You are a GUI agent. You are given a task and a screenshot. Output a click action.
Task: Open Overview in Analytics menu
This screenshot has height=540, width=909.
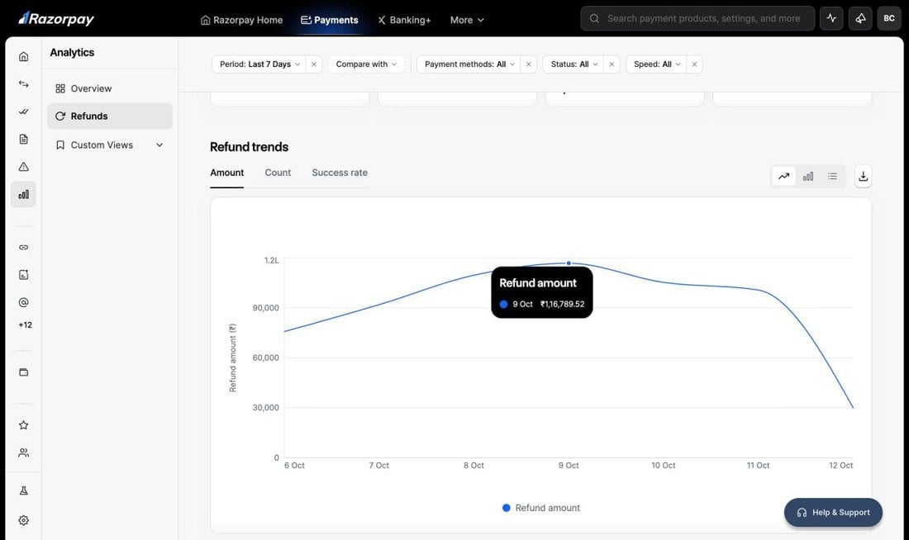(x=110, y=88)
